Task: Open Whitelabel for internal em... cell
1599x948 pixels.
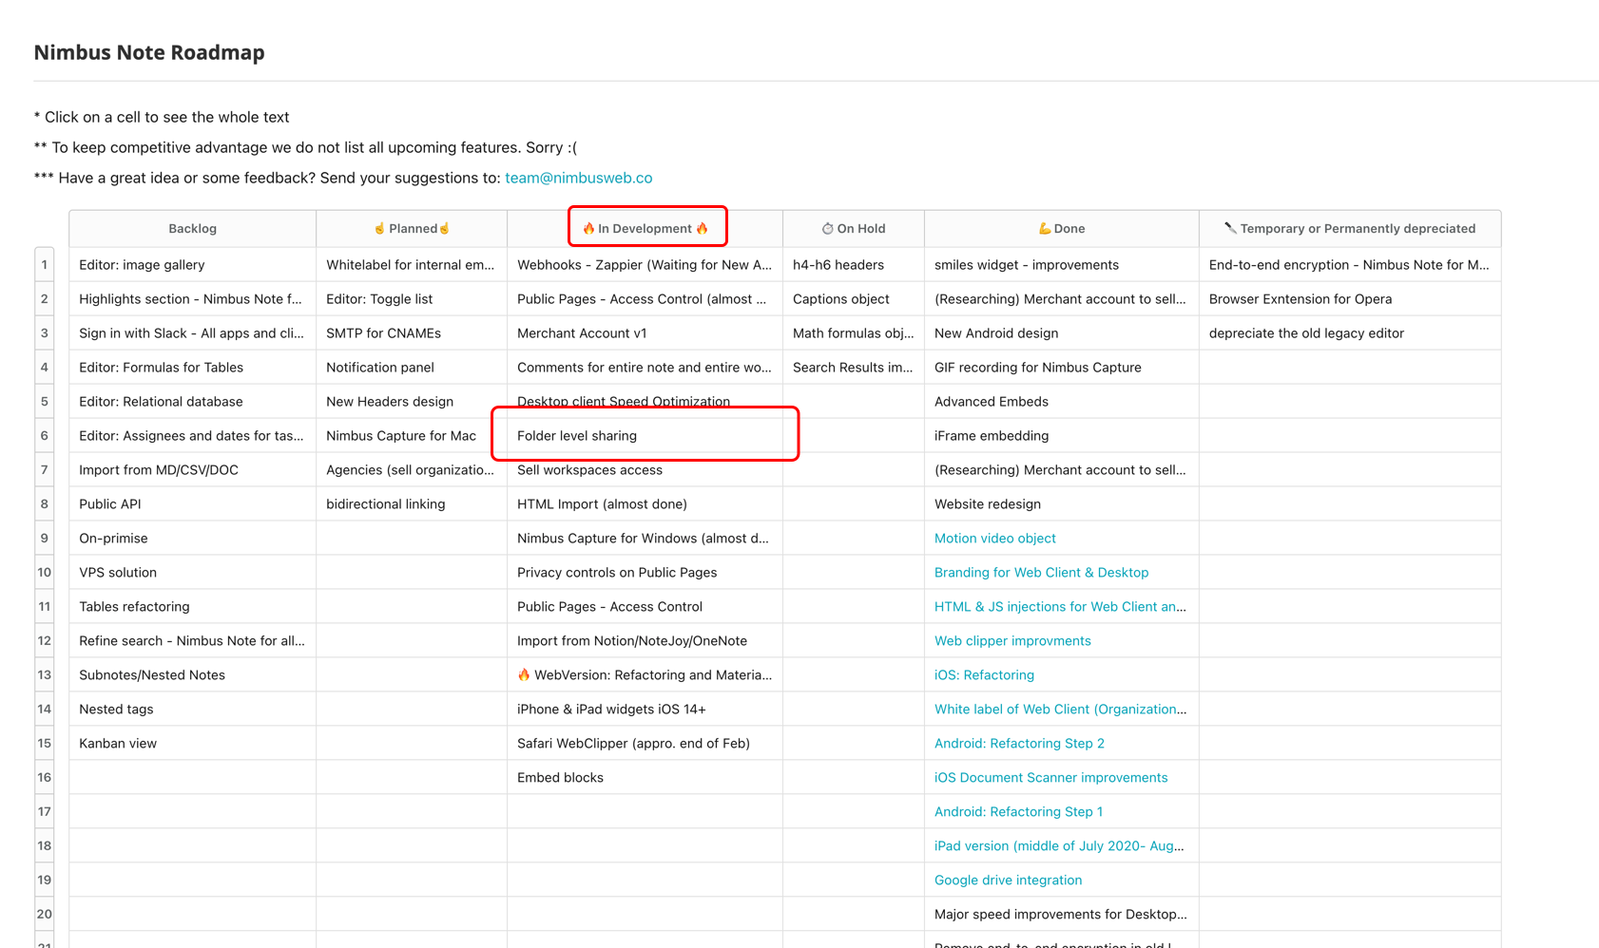Action: [x=412, y=265]
